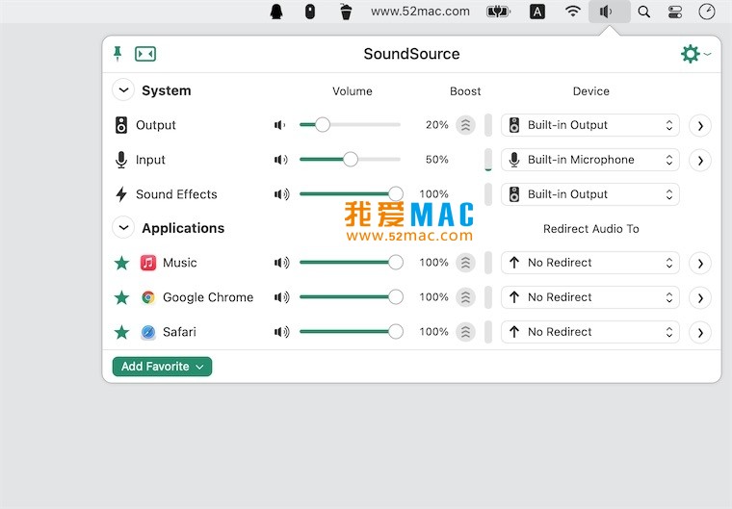Click the Sound Effects lightning icon
732x509 pixels.
(121, 194)
